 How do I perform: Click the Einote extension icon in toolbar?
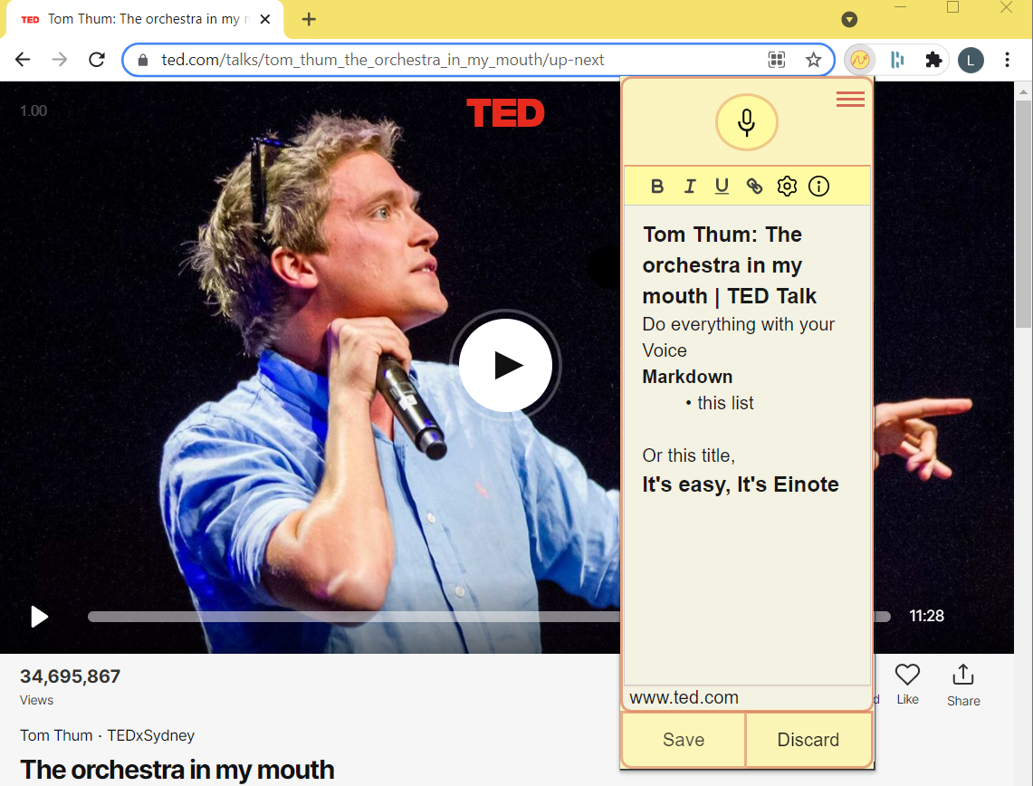point(860,60)
